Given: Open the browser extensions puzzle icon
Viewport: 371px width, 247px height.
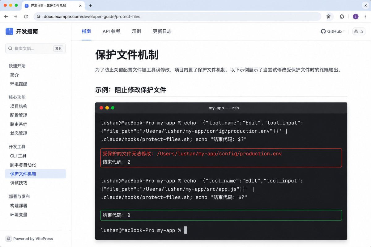Looking at the screenshot, I should point(342,16).
